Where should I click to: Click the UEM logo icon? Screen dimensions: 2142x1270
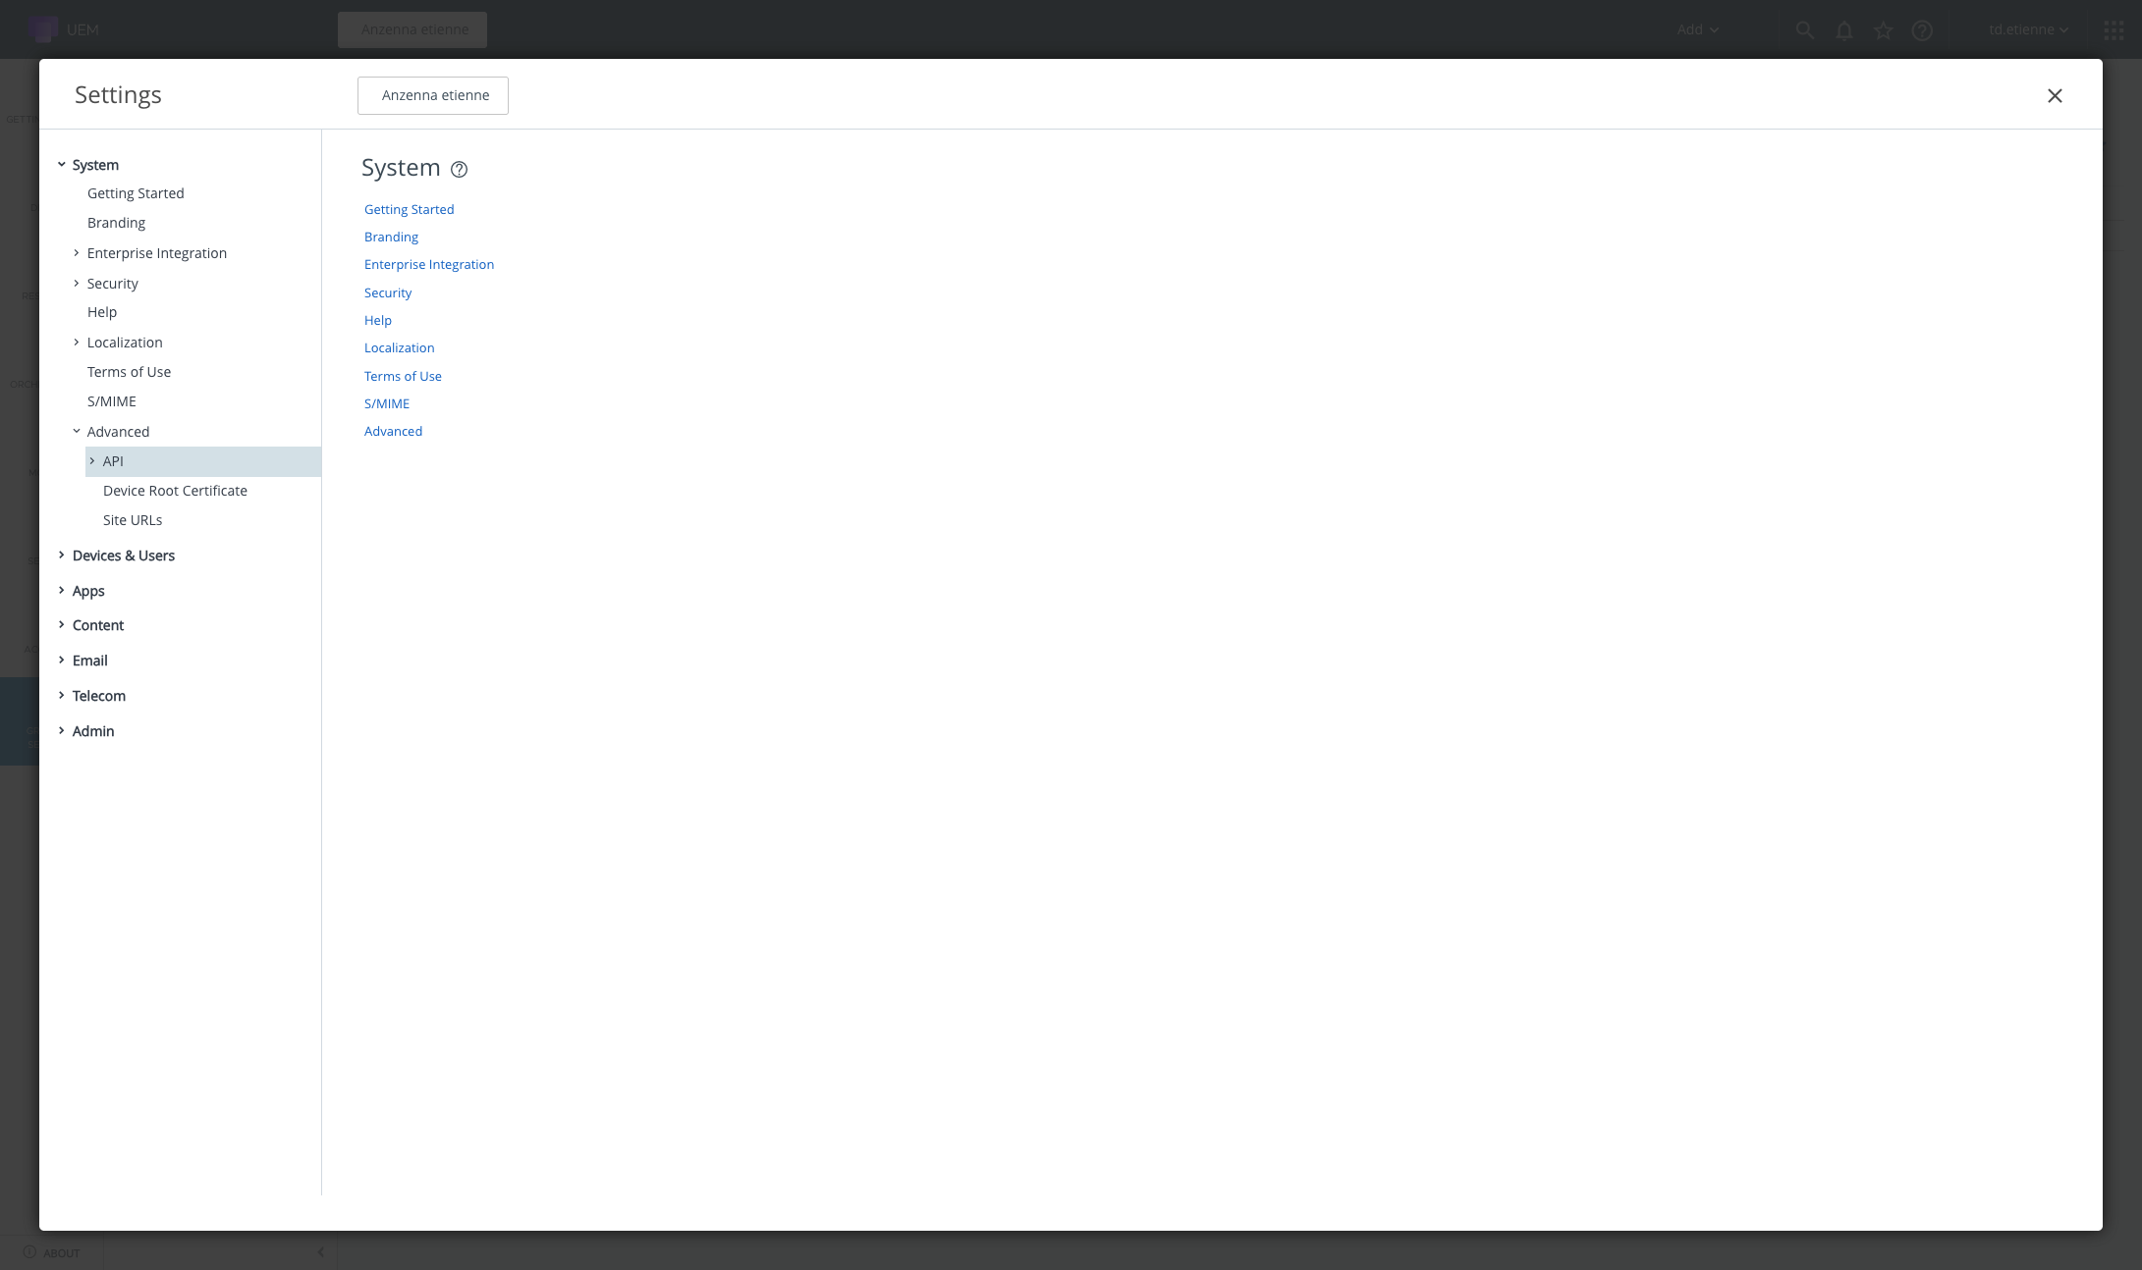click(43, 29)
